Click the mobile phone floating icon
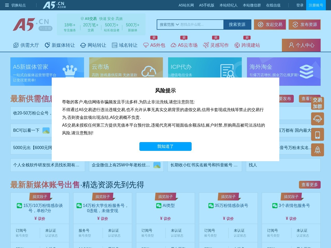The height and width of the screenshot is (248, 331). 317,135
